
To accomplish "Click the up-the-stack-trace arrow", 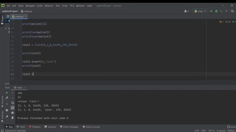I will click(x=13, y=93).
